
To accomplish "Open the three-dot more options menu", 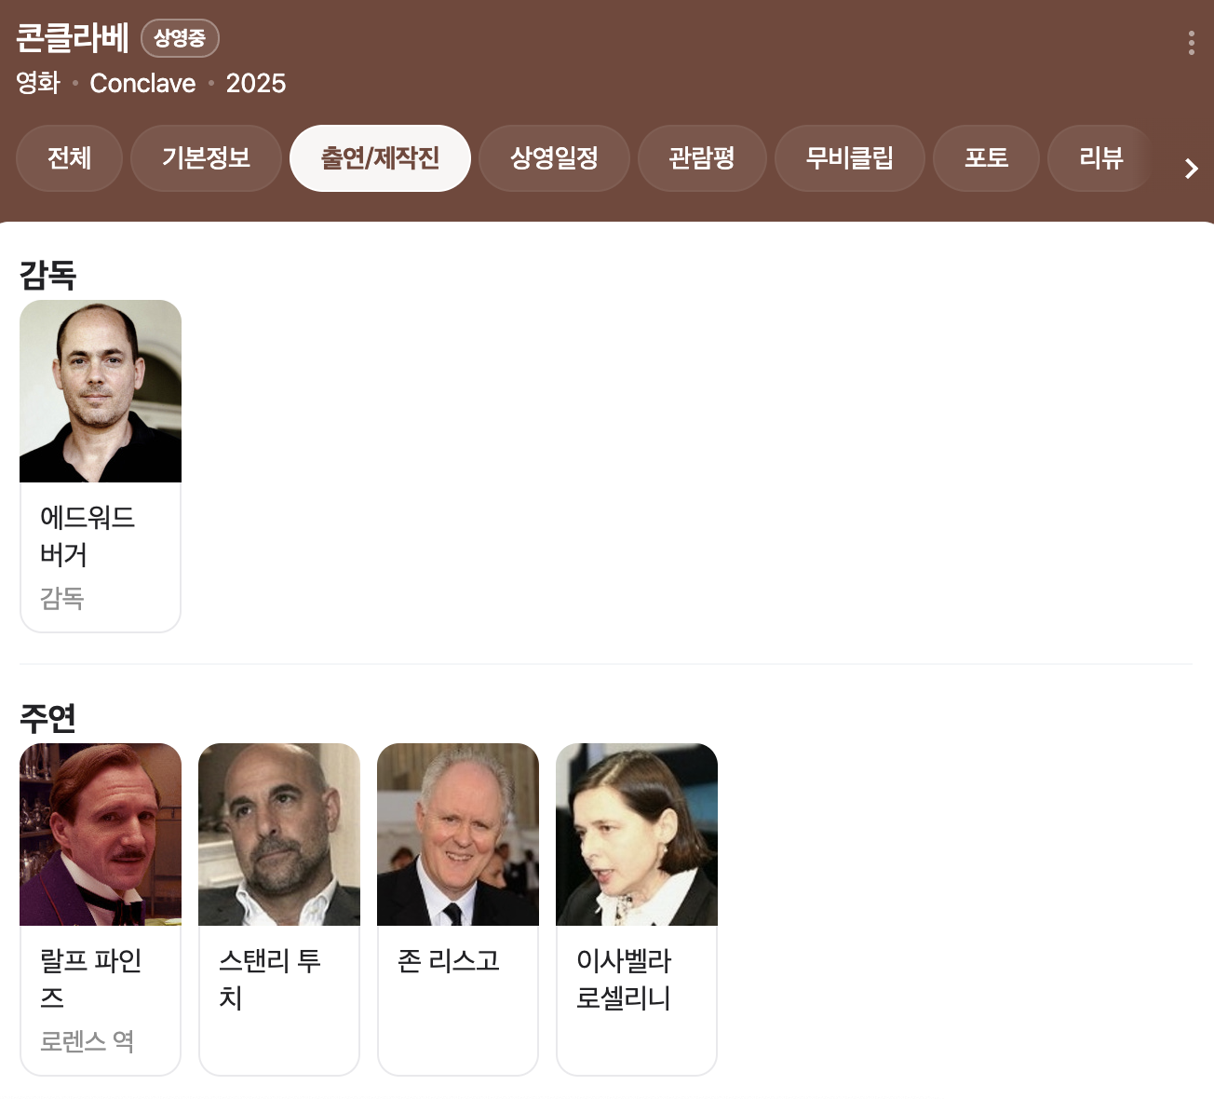I will coord(1192,43).
